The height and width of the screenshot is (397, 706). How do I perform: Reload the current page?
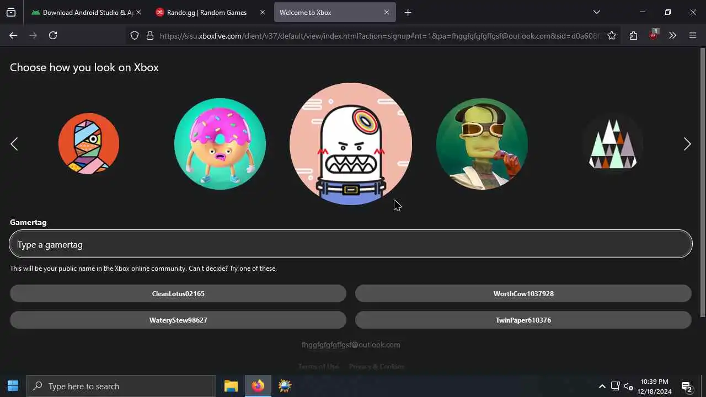click(53, 35)
